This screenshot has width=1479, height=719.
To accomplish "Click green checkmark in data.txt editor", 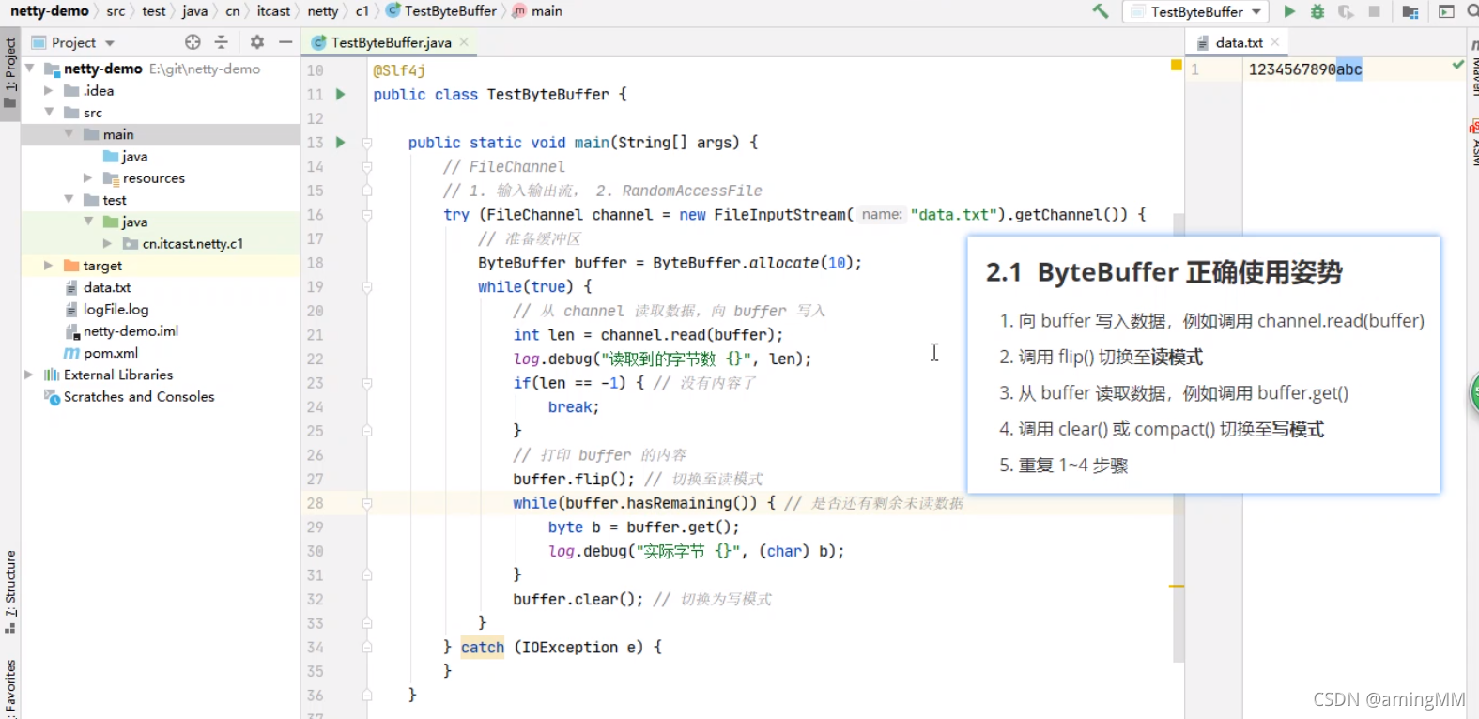I will pyautogui.click(x=1457, y=65).
